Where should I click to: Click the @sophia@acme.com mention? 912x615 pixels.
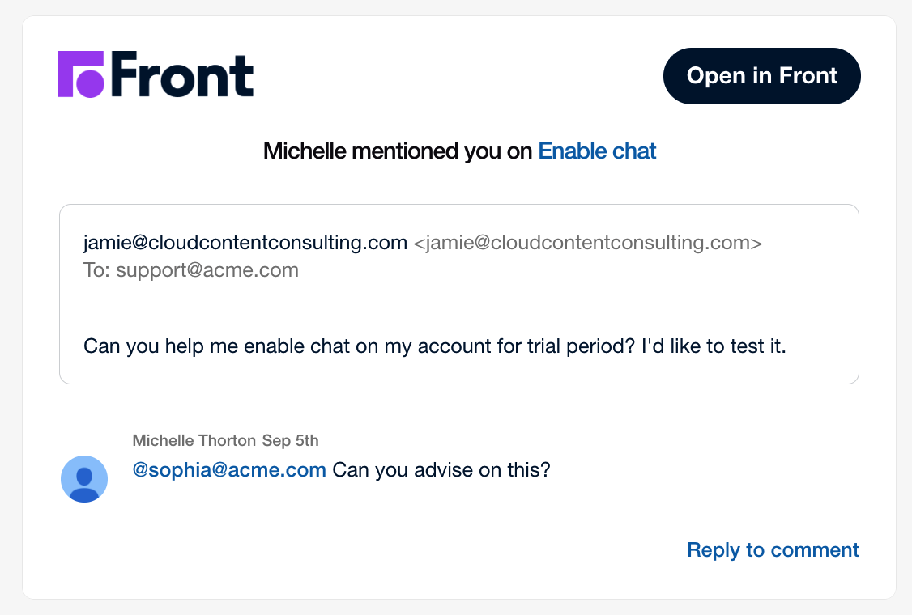[229, 469]
